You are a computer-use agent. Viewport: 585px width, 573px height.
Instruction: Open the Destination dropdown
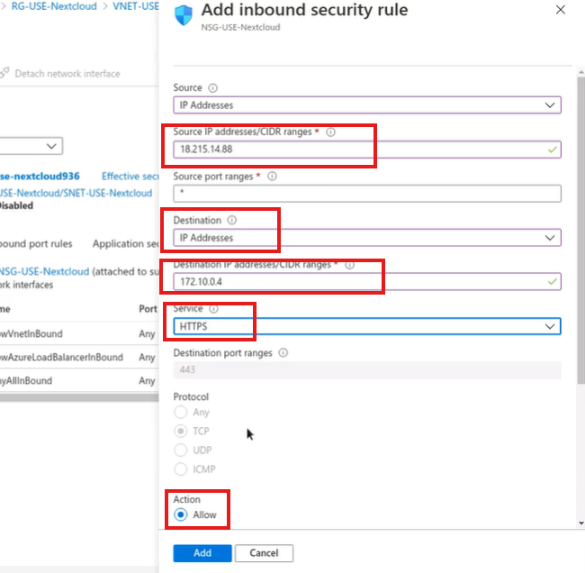pos(366,238)
